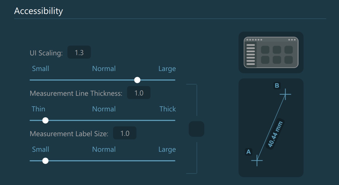Click the crosshair marker at point A

[x=257, y=160]
